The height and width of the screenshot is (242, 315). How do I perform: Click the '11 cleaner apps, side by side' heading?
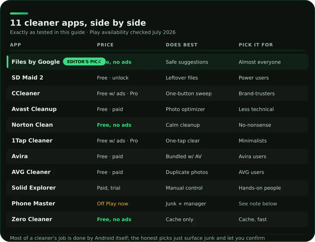[78, 23]
